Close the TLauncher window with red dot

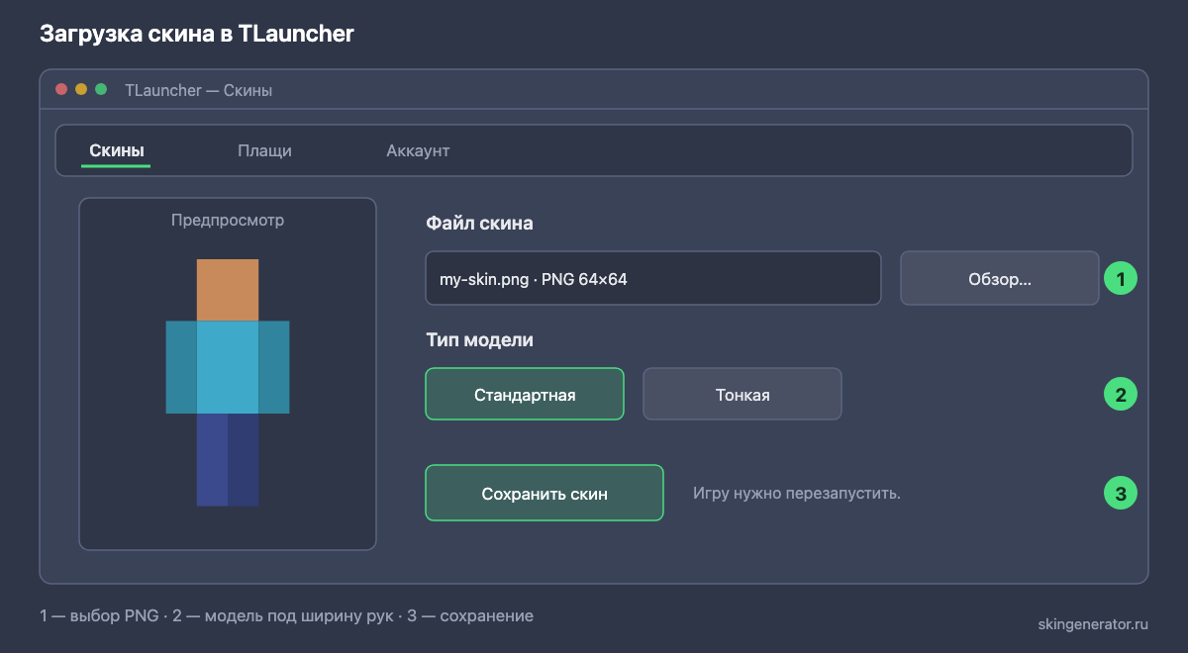click(x=61, y=89)
